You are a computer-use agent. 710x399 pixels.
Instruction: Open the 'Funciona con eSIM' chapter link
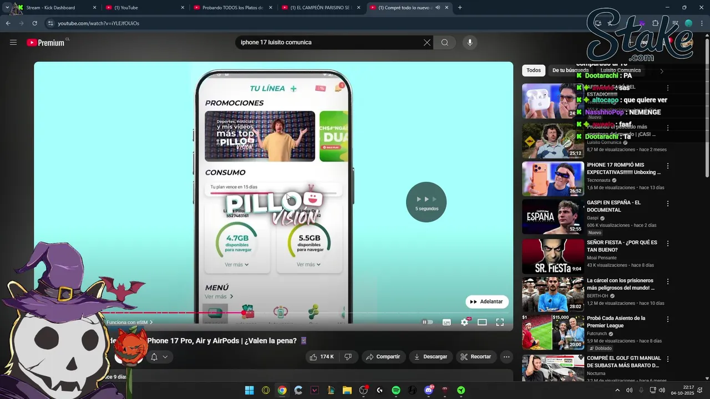coord(130,323)
